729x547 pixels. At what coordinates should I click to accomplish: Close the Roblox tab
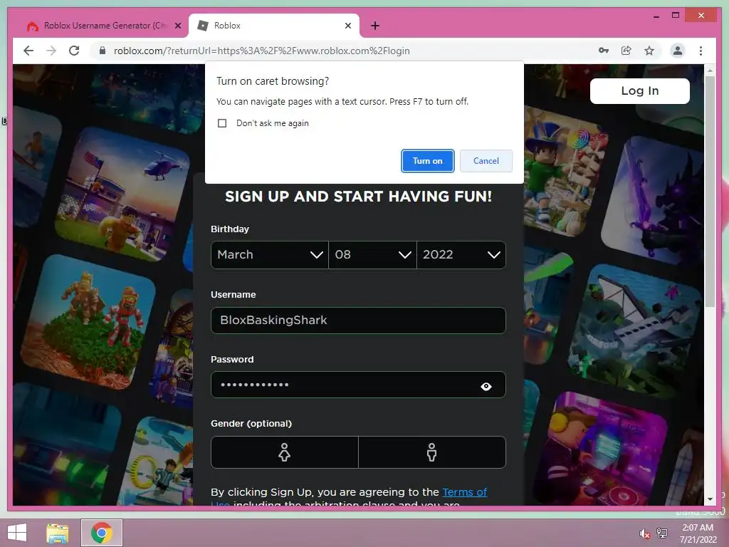347,26
